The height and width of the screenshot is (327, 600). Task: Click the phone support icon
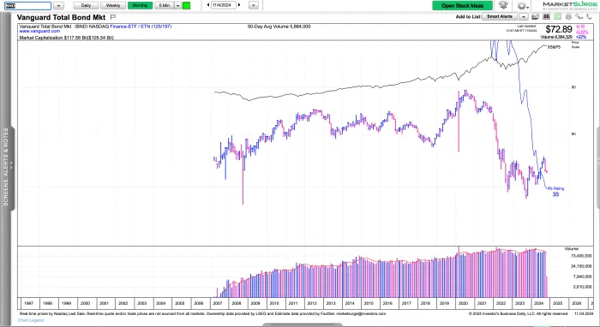pos(590,16)
